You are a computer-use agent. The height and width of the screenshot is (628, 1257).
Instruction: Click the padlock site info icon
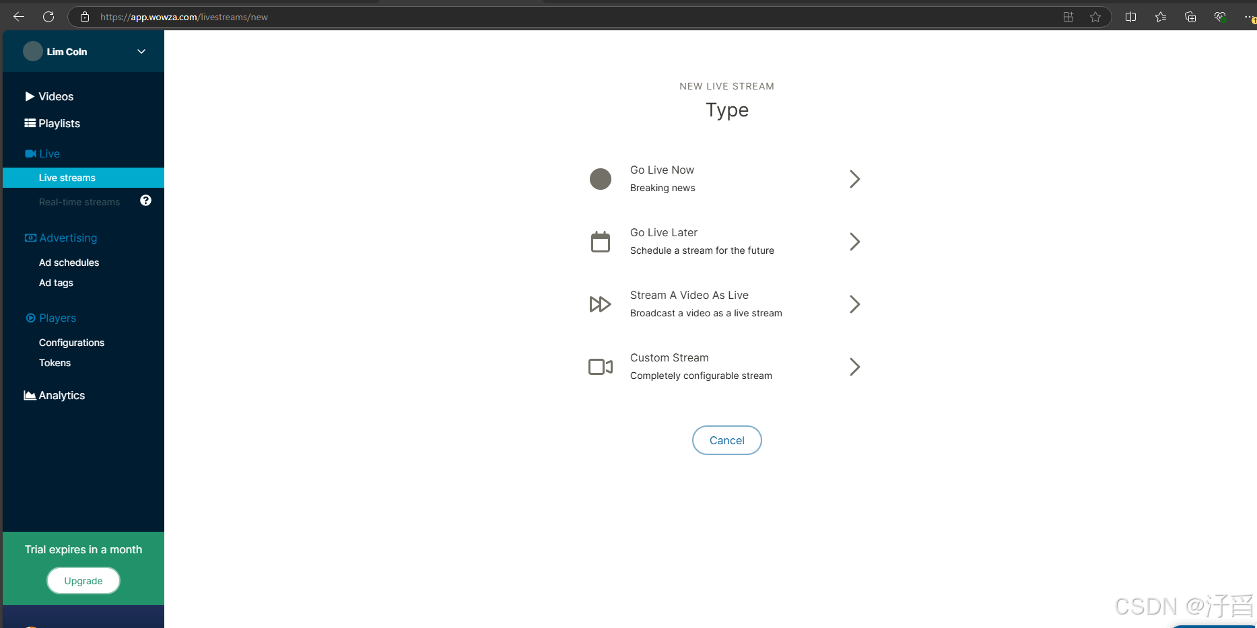[85, 17]
